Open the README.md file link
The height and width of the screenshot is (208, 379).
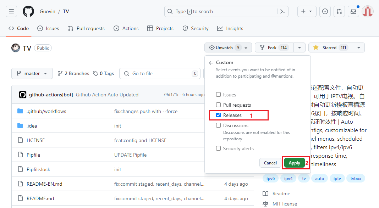click(40, 198)
